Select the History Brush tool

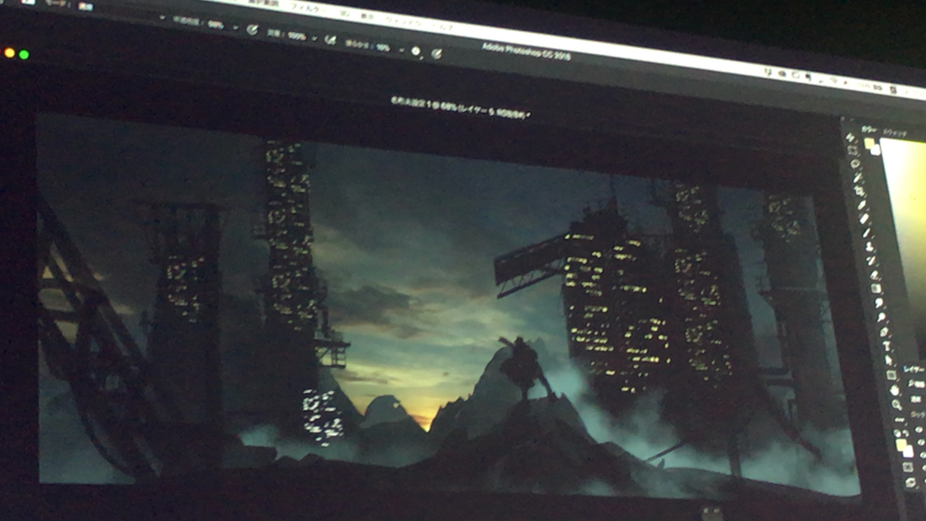click(x=873, y=260)
